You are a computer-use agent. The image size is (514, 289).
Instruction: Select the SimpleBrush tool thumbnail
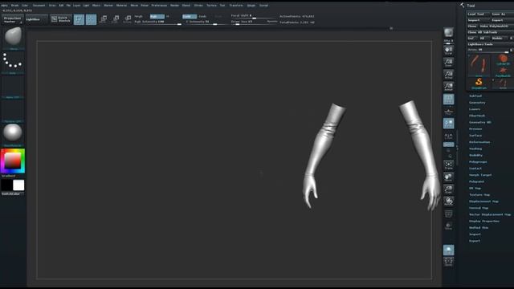coord(479,83)
